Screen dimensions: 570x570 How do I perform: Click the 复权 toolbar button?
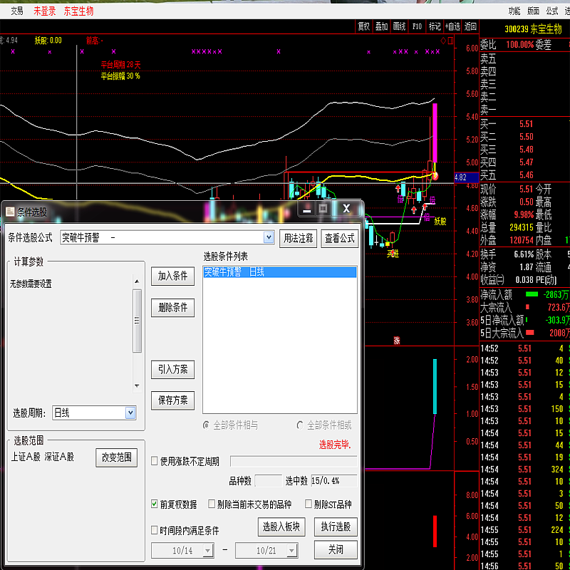tap(363, 26)
